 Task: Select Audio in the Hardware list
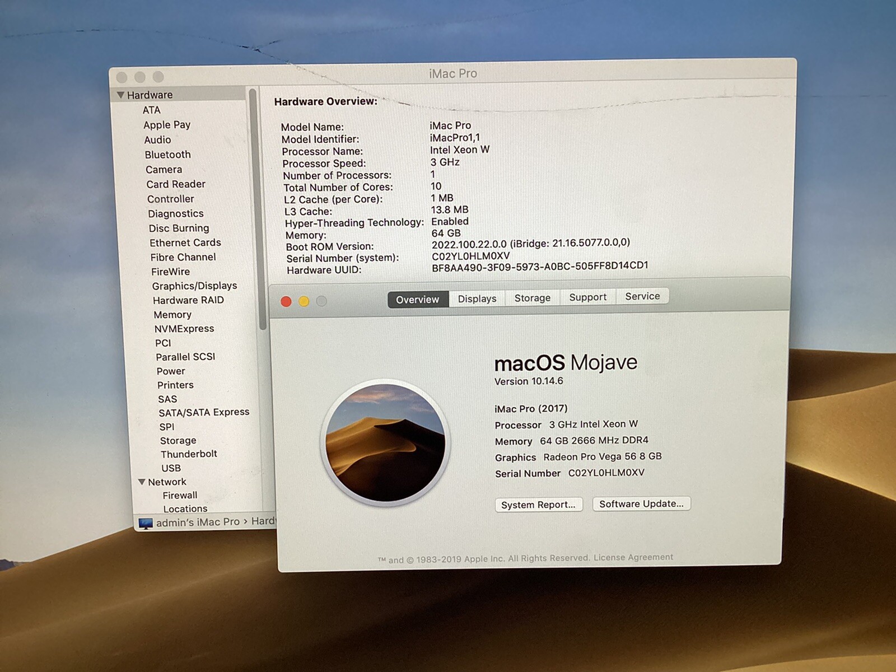(158, 140)
